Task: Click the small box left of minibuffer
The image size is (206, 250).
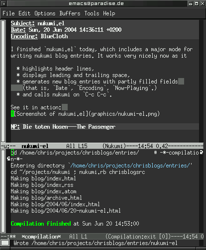Action: [x=5, y=243]
